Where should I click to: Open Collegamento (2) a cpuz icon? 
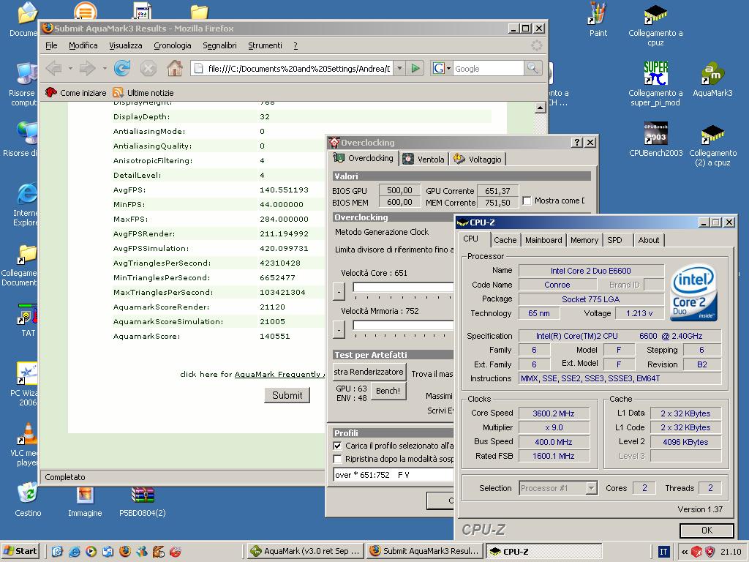712,145
